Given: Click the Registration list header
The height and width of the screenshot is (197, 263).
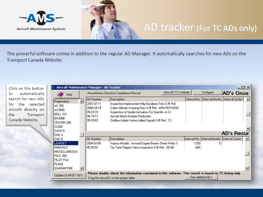Looking at the screenshot, I should click(x=66, y=101).
